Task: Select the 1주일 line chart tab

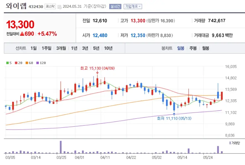Action: (x=46, y=48)
